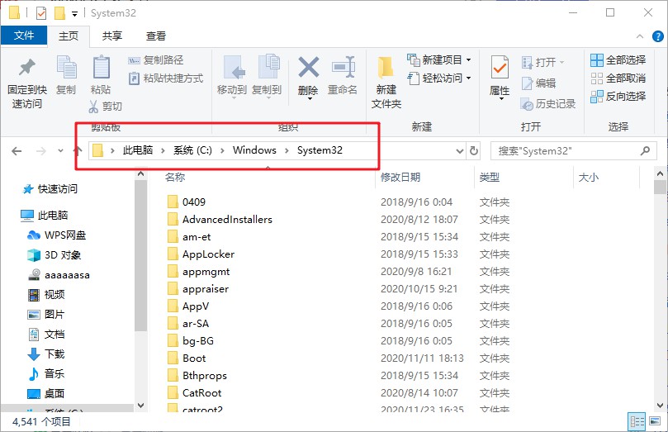The image size is (668, 432).
Task: Click the search magnifier icon
Action: point(646,151)
